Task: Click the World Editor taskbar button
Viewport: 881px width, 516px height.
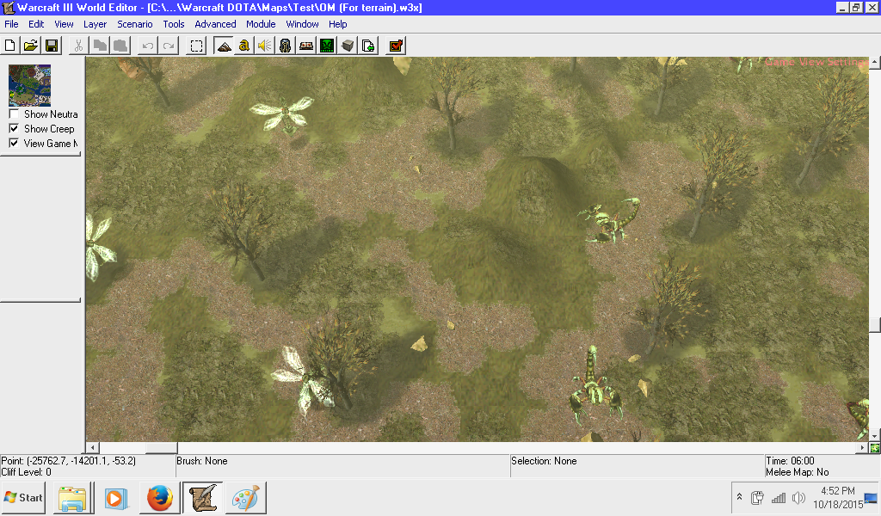Action: coord(203,497)
